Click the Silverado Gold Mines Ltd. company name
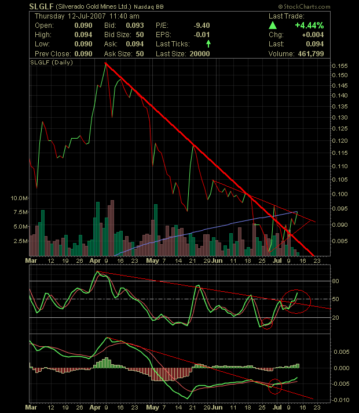 point(93,6)
